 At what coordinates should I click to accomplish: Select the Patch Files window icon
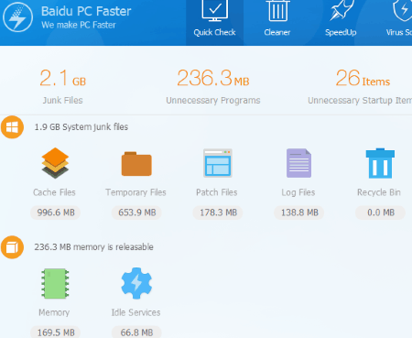coord(218,163)
